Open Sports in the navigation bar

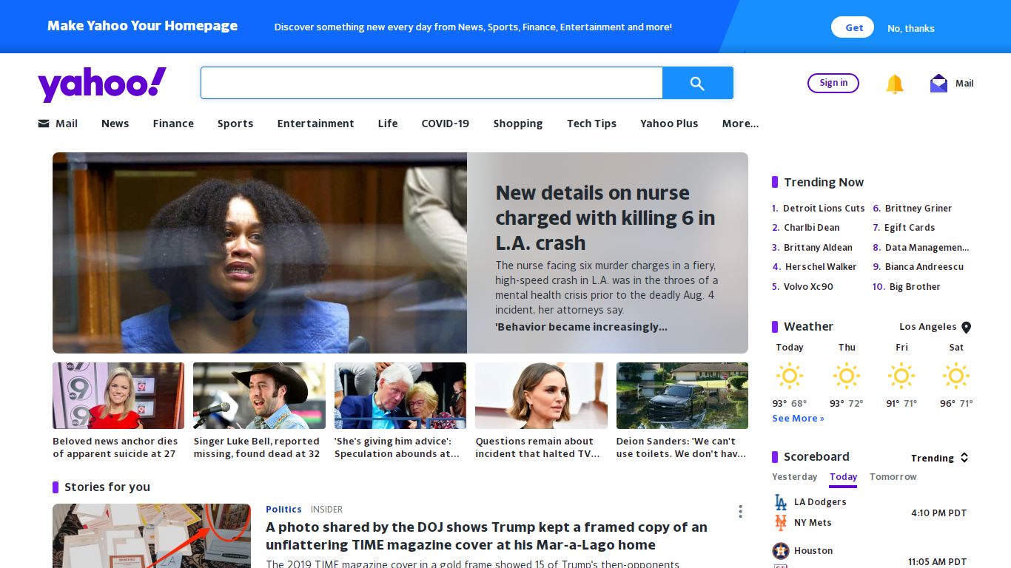pyautogui.click(x=235, y=124)
